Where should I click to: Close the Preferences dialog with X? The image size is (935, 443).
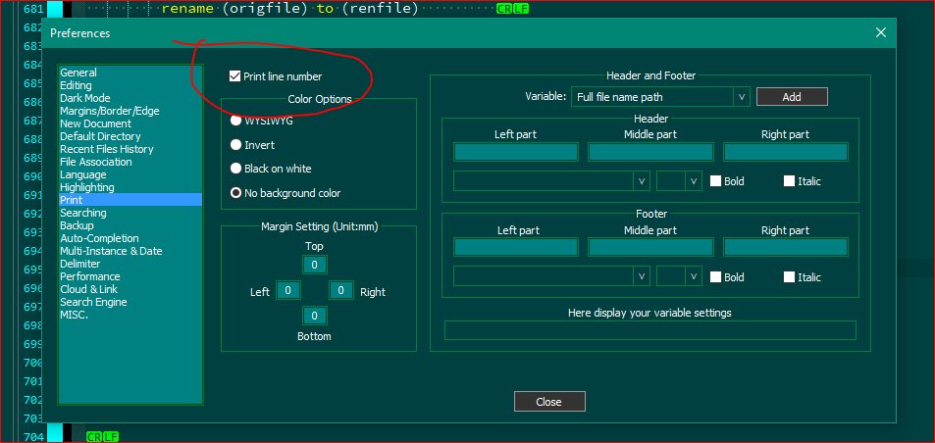point(880,32)
